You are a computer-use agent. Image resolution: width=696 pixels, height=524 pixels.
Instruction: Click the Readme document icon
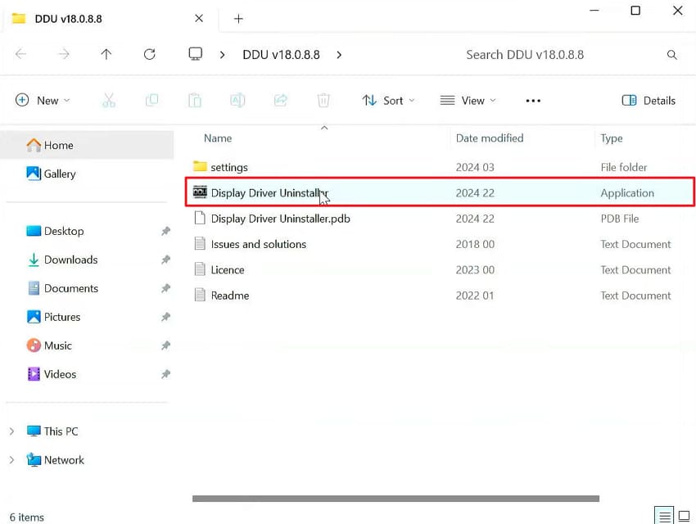pyautogui.click(x=200, y=295)
